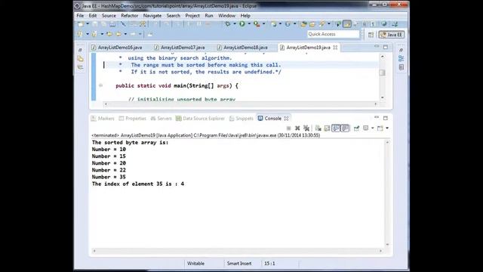Close the ArrayListDemo19.java editor tab
The image size is (483, 272).
(x=335, y=48)
